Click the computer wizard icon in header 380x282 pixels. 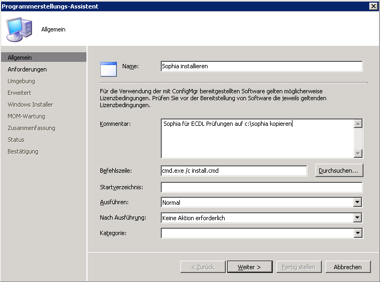(19, 29)
